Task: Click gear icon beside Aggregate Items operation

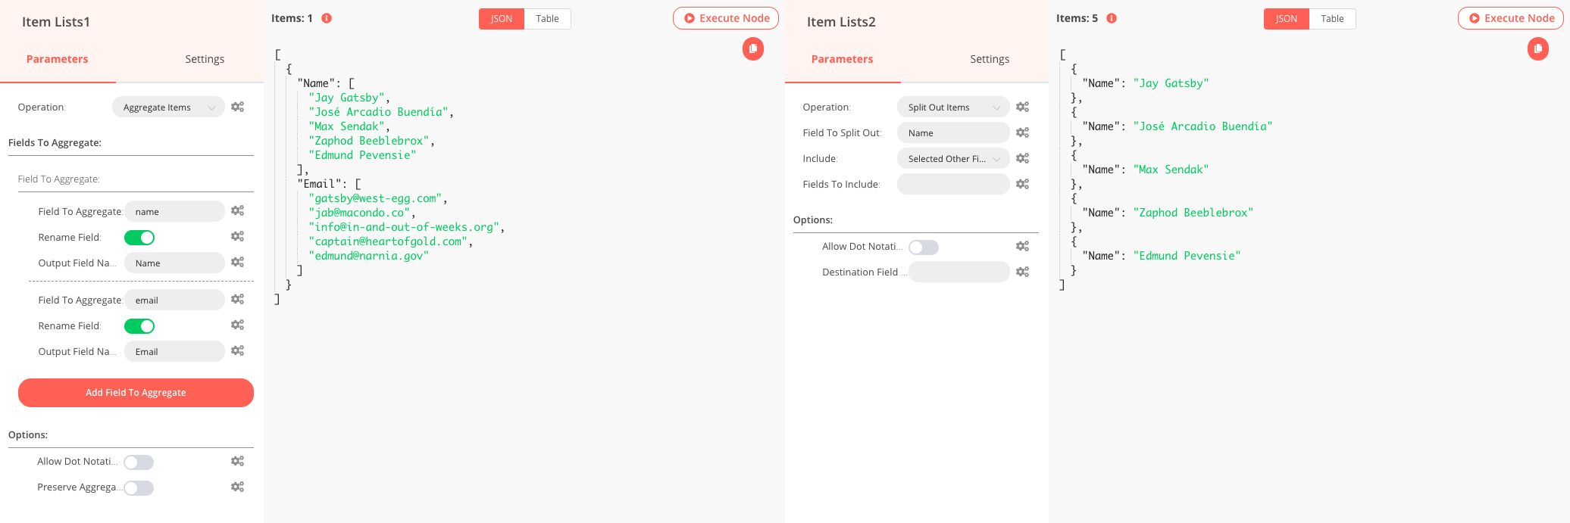Action: (x=237, y=107)
